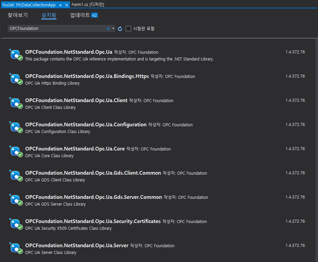Image resolution: width=318 pixels, height=262 pixels.
Task: Pin the NuGet PlcDataCollectionApp tab
Action: coord(60,5)
